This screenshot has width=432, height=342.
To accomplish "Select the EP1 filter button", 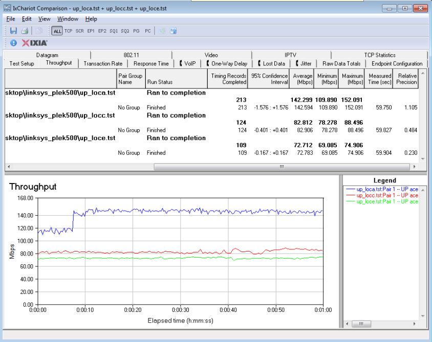I will pyautogui.click(x=91, y=31).
